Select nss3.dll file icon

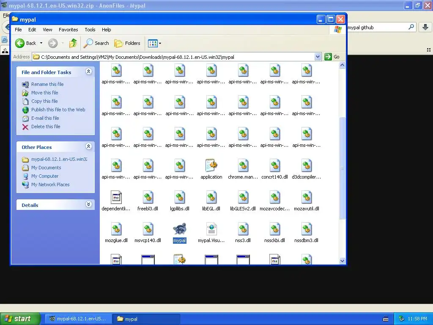(x=243, y=229)
